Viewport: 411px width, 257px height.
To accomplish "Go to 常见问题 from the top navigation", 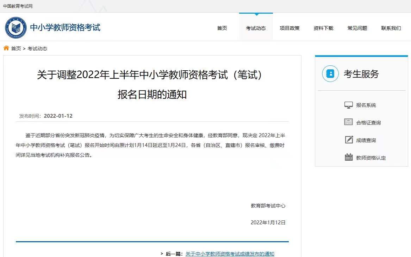I will click(357, 28).
